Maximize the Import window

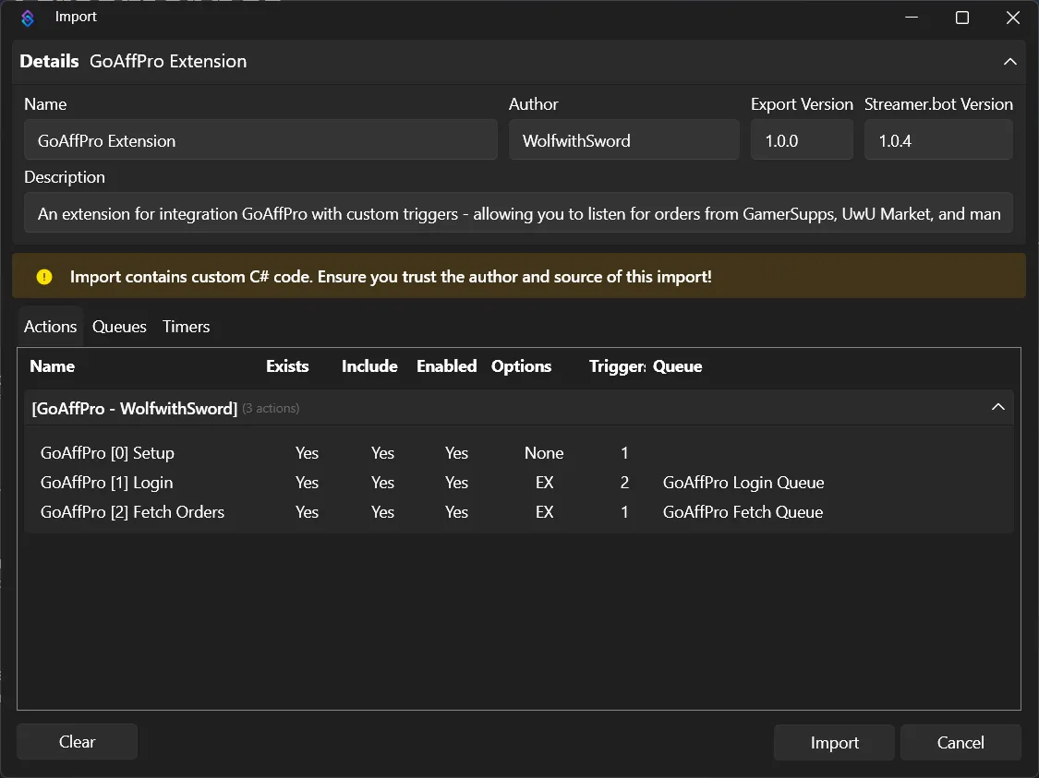(962, 18)
